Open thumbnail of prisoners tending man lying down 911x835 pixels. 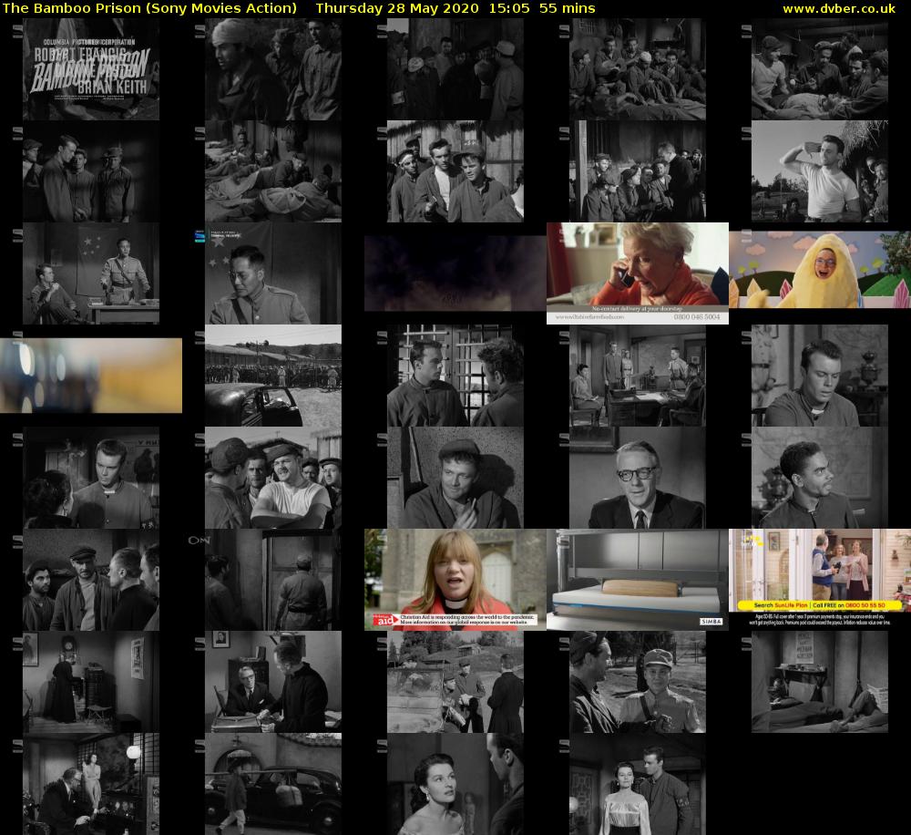point(819,69)
